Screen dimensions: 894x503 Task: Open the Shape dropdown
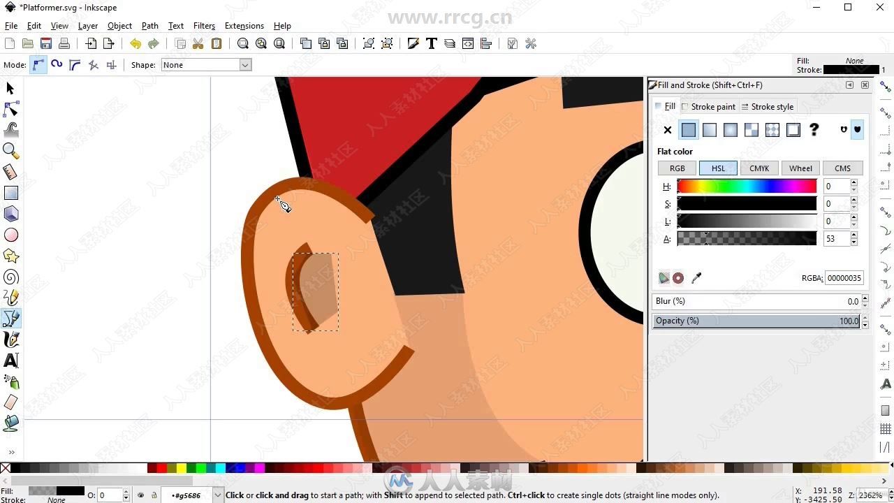pyautogui.click(x=206, y=65)
